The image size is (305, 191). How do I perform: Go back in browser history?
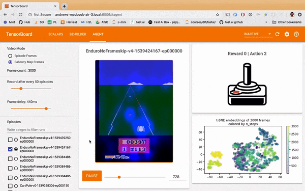tap(5, 15)
